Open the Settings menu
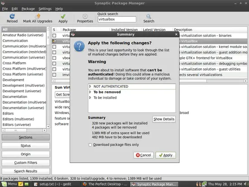The width and height of the screenshot is (249, 187). click(x=45, y=9)
